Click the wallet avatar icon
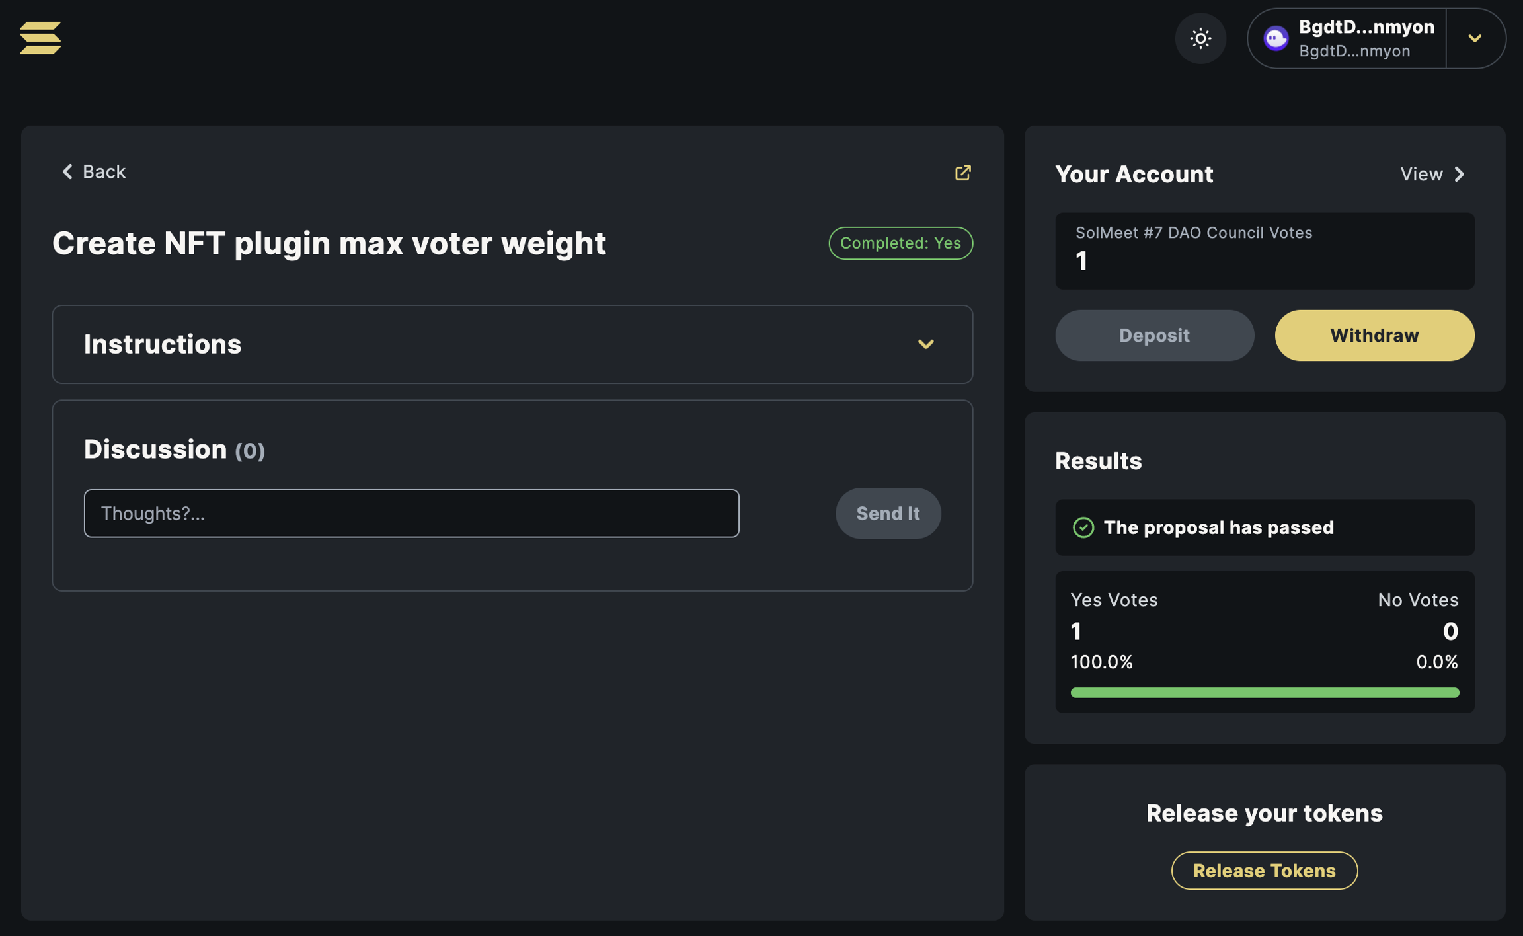This screenshot has height=936, width=1523. 1275,38
